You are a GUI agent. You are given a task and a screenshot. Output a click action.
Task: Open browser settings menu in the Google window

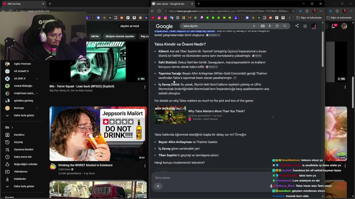[321, 11]
